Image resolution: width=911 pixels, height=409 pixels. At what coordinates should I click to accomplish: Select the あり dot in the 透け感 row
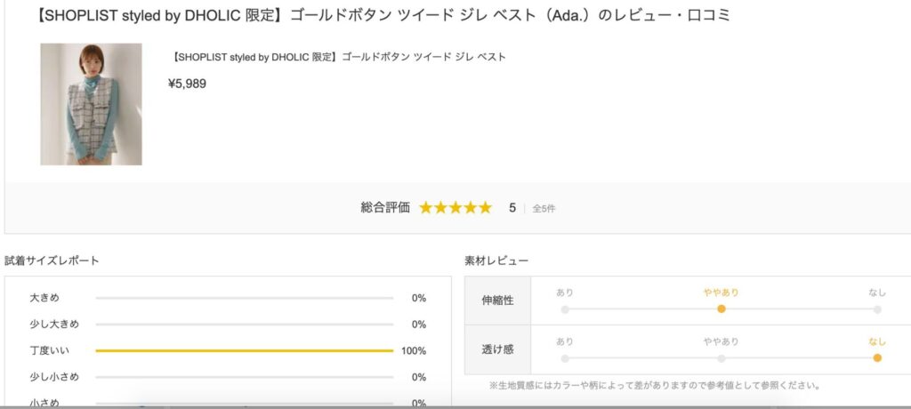click(x=565, y=358)
